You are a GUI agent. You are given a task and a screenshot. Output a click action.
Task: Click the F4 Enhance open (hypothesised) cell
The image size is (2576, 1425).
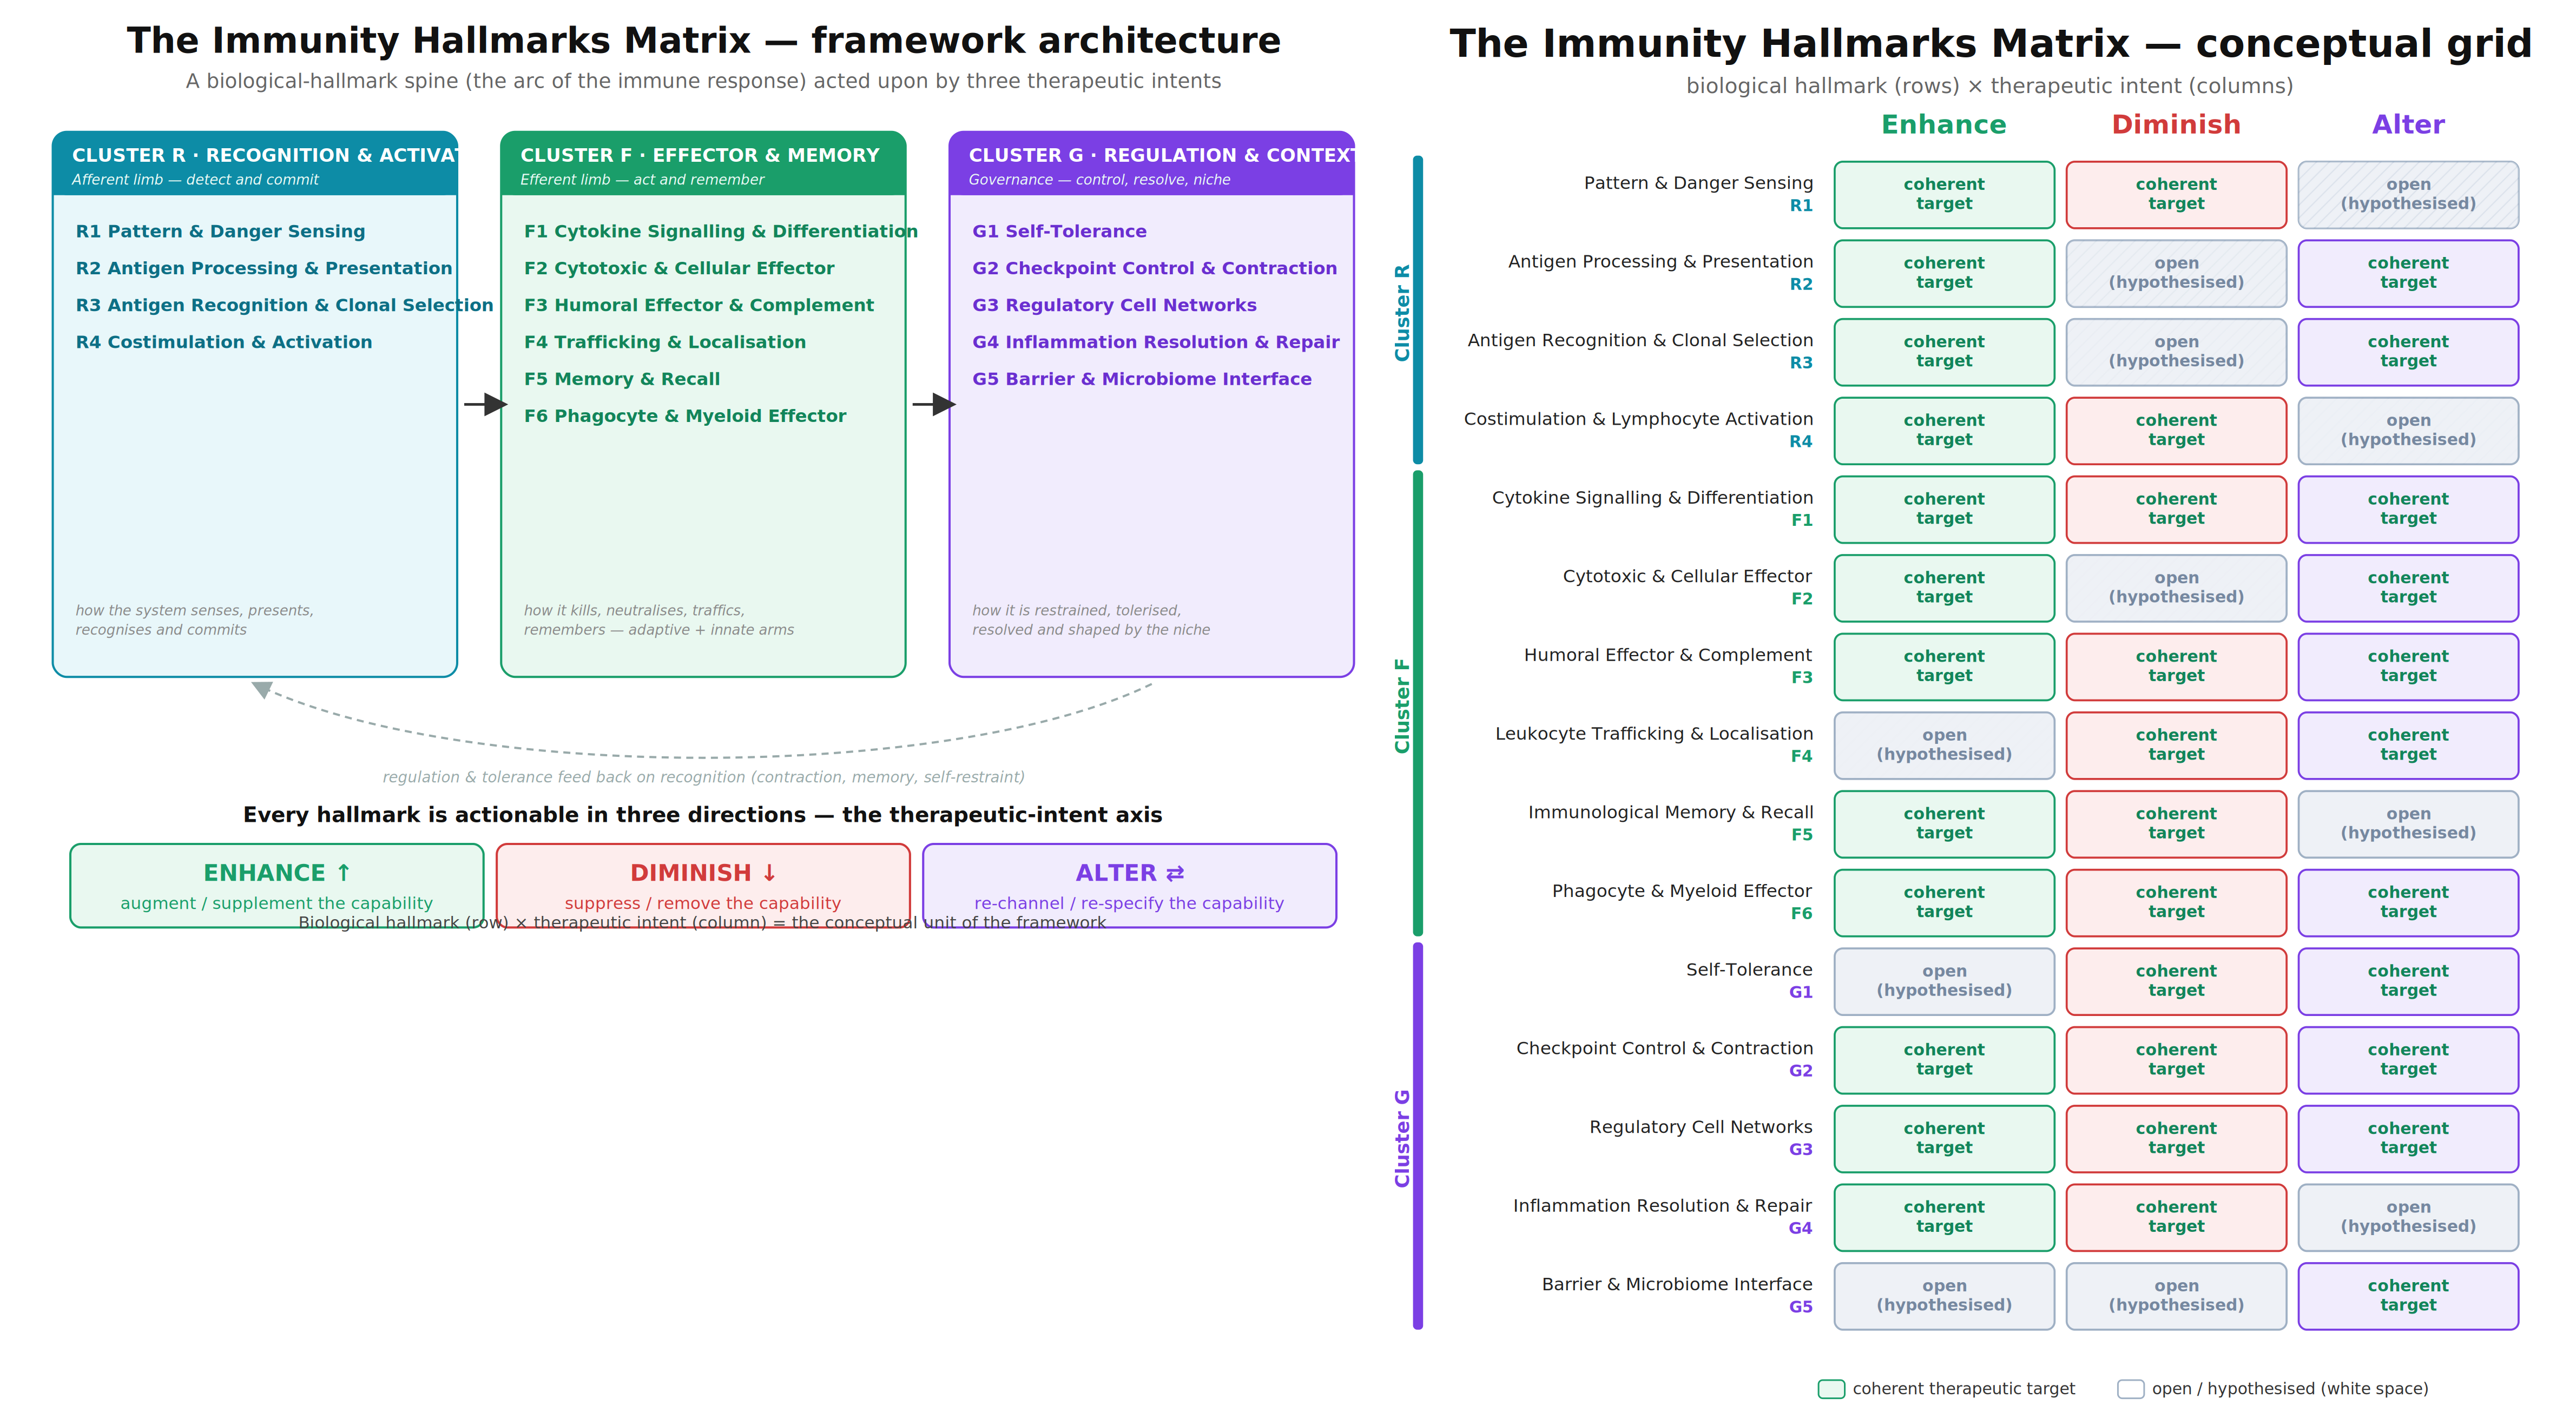click(x=1944, y=745)
